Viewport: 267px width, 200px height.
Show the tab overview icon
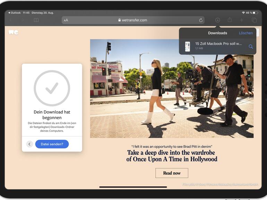tap(254, 20)
